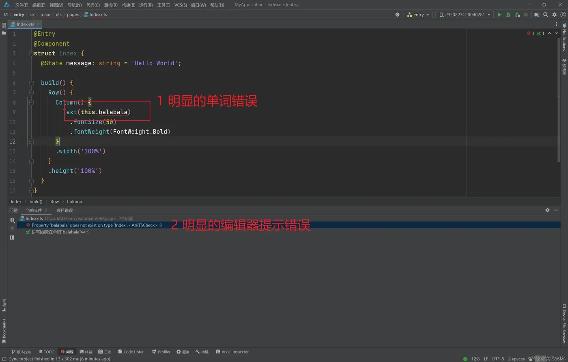The width and height of the screenshot is (568, 362).
Task: Open the Bookmarks side panel
Action: [x=4, y=331]
